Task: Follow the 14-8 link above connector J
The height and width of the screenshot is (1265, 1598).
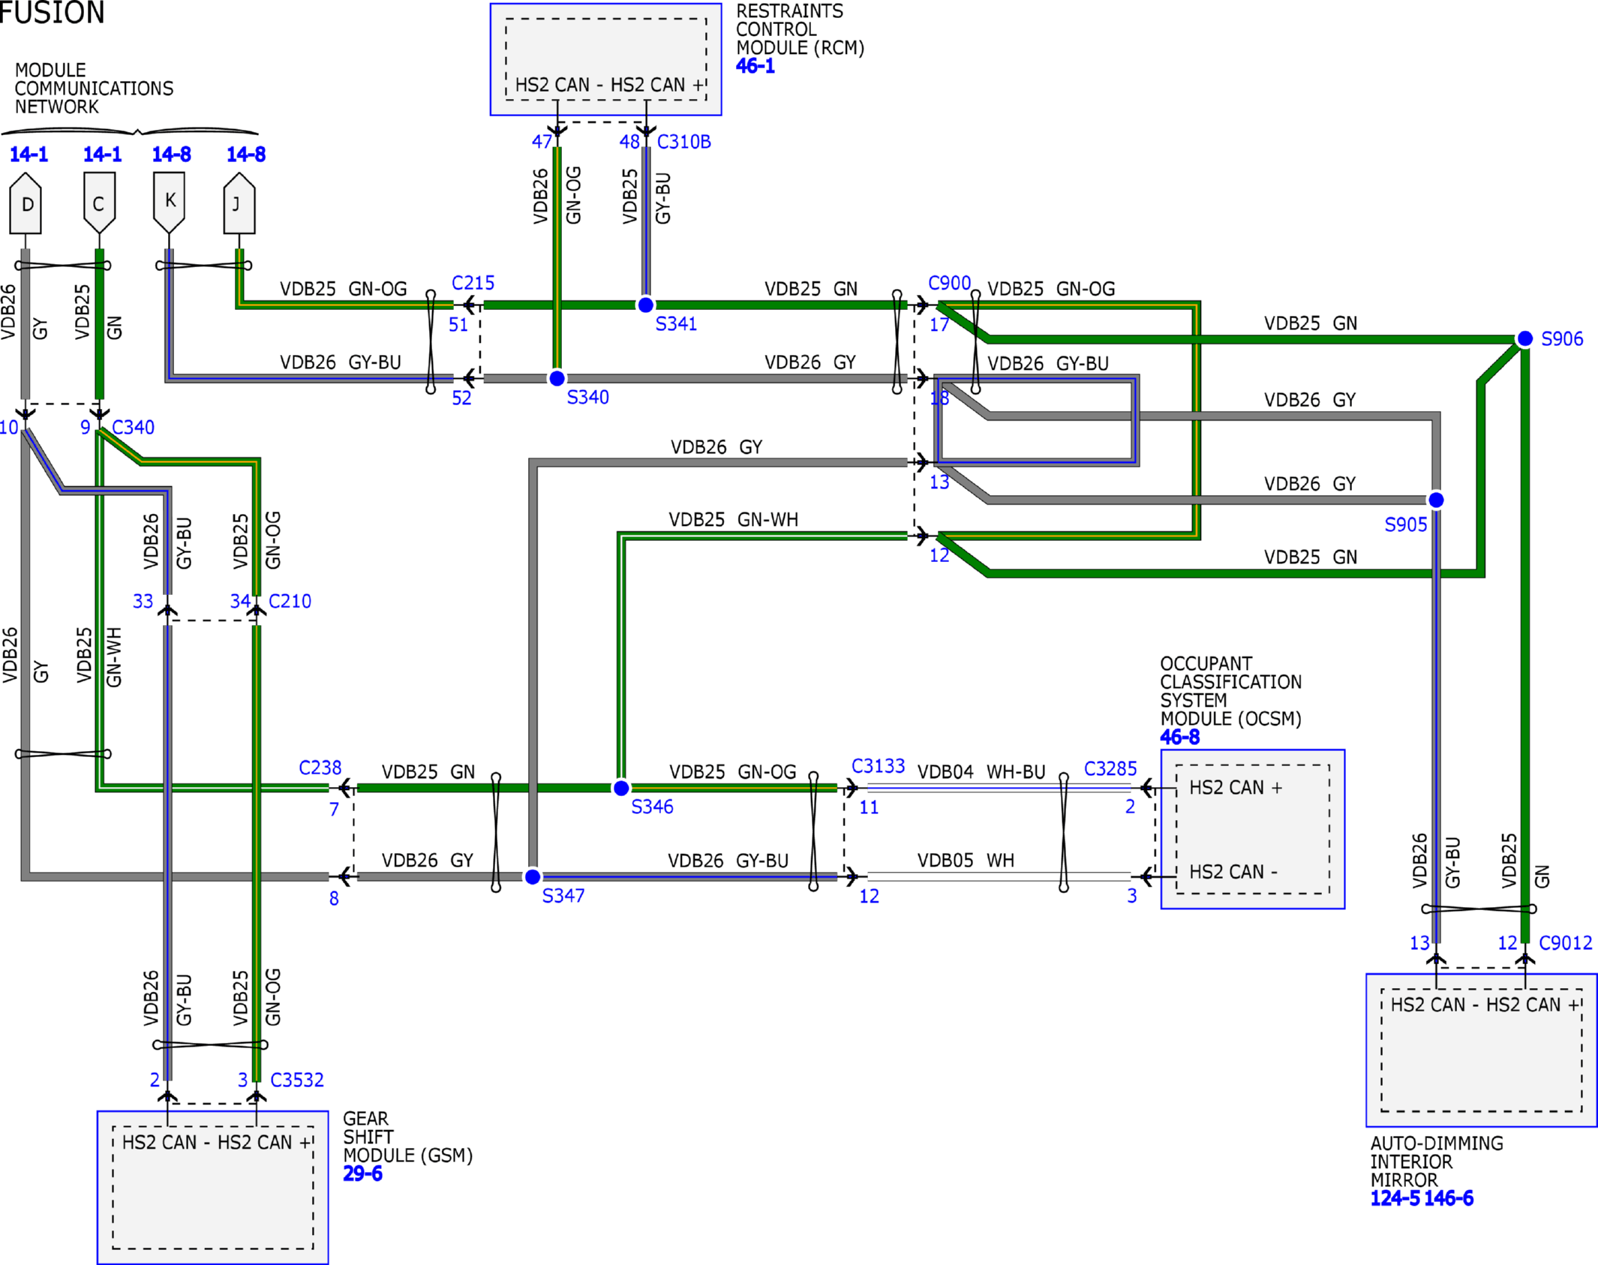Action: (246, 155)
